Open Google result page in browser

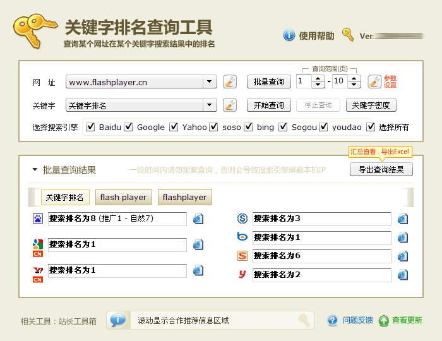pyautogui.click(x=198, y=244)
